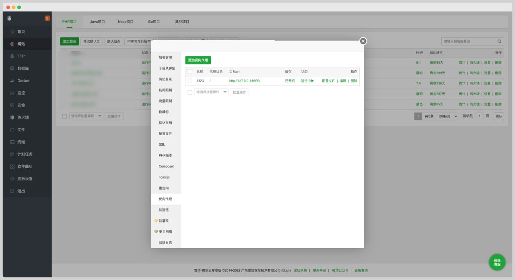515x280 pixels.
Task: Select 重定向 in dialog menu
Action: [164, 188]
